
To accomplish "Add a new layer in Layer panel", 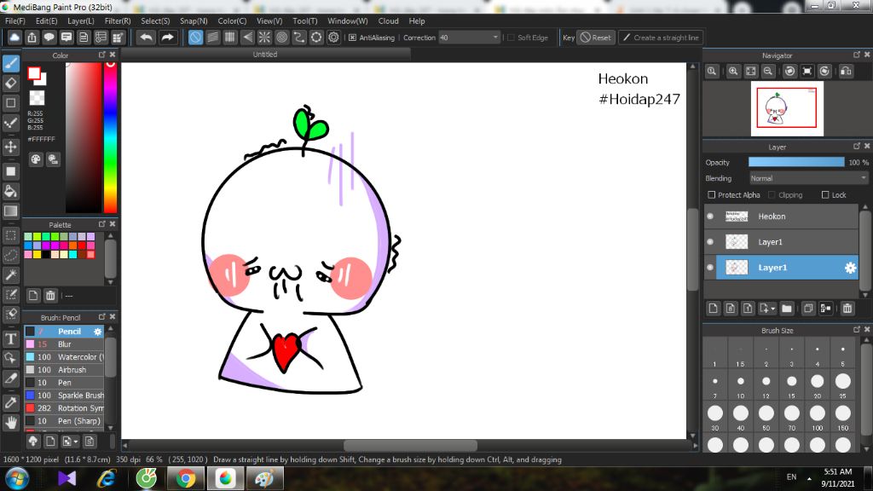I will 714,308.
